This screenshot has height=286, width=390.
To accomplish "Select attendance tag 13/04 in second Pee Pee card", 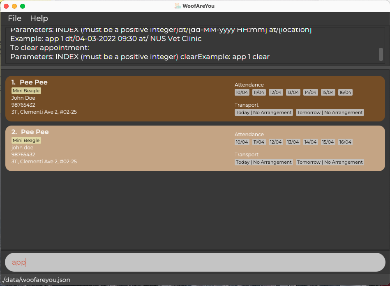I will tap(293, 142).
